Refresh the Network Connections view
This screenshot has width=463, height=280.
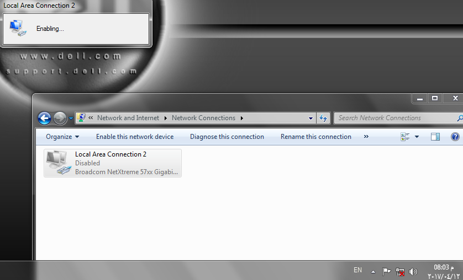pyautogui.click(x=323, y=119)
